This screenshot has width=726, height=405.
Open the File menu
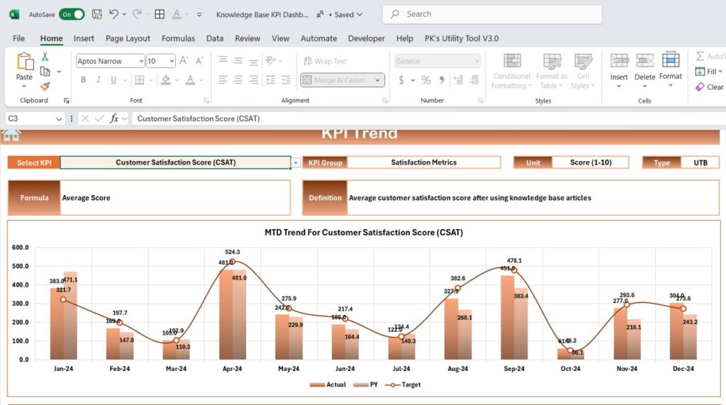(x=19, y=38)
